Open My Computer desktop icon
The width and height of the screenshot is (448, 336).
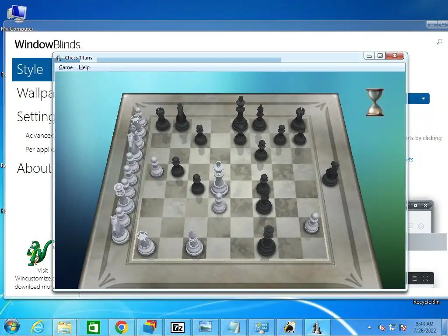[x=17, y=17]
